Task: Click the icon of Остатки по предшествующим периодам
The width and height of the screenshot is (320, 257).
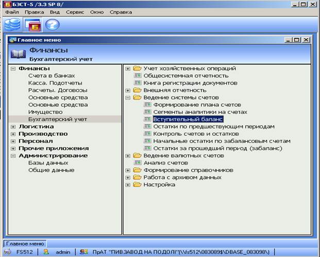Action: coord(147,126)
